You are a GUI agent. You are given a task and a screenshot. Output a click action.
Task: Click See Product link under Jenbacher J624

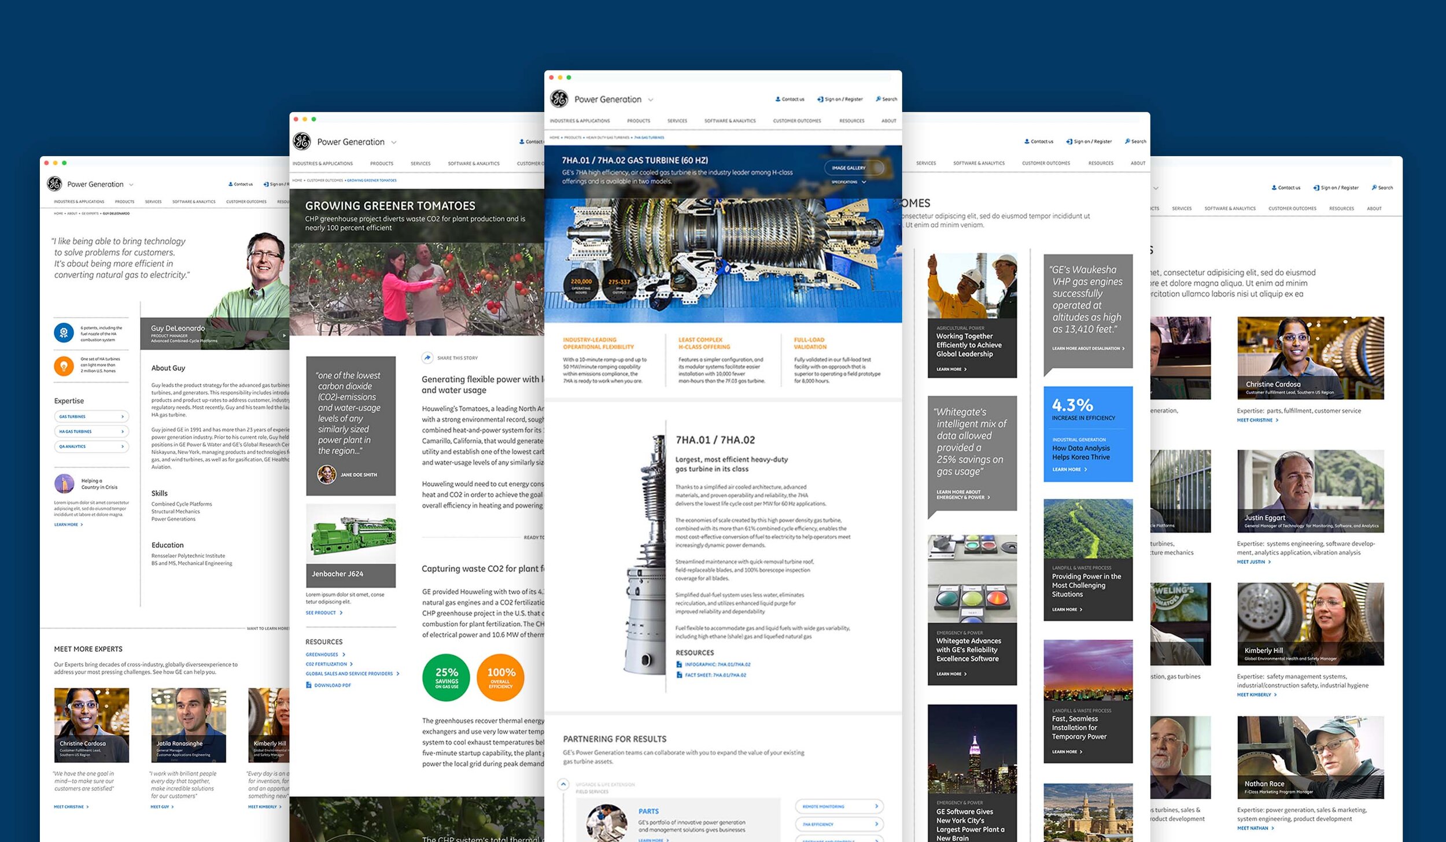324,612
